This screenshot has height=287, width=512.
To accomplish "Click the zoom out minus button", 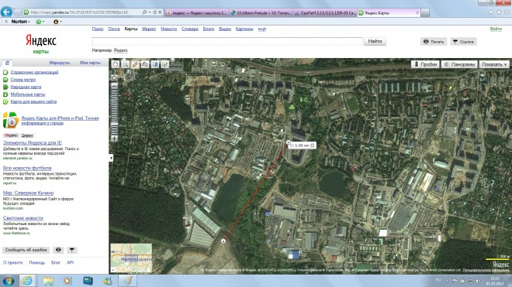I will pyautogui.click(x=114, y=86).
